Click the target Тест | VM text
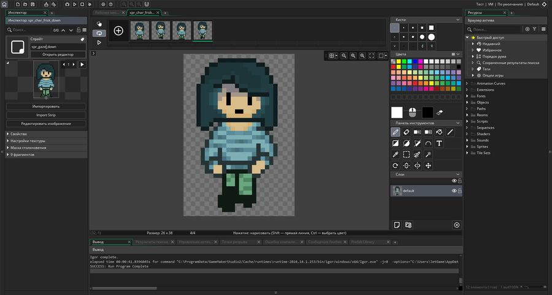The image size is (552, 295). tap(485, 4)
